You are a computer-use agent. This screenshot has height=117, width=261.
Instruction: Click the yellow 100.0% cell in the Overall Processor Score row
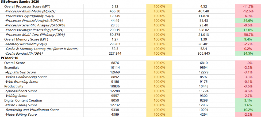click(x=159, y=7)
